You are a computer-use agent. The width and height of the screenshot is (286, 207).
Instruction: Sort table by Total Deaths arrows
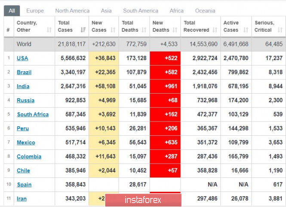coord(144,30)
